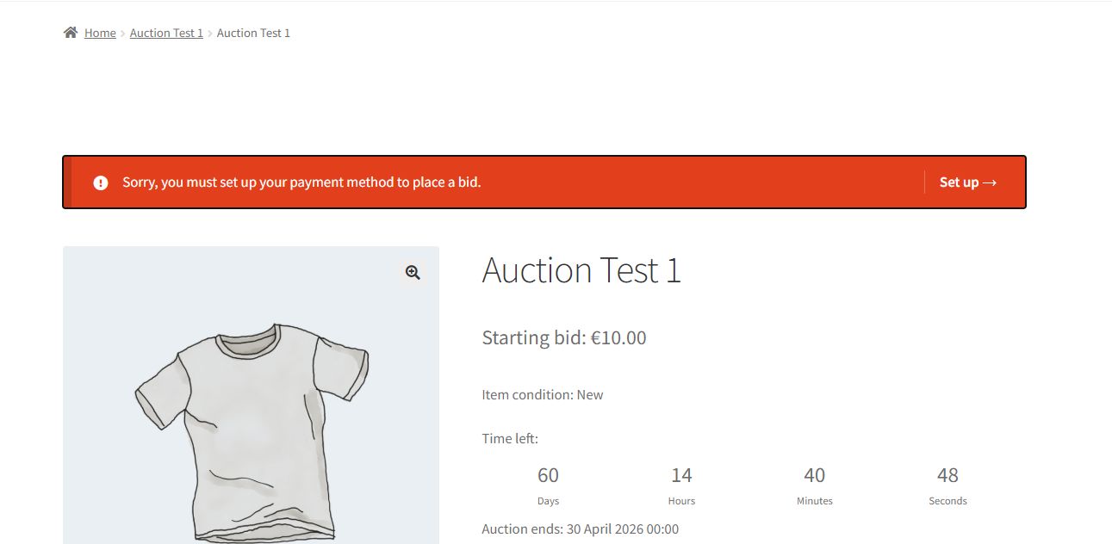This screenshot has width=1112, height=544.
Task: Click the second breadcrumb chevron separator
Action: [210, 34]
